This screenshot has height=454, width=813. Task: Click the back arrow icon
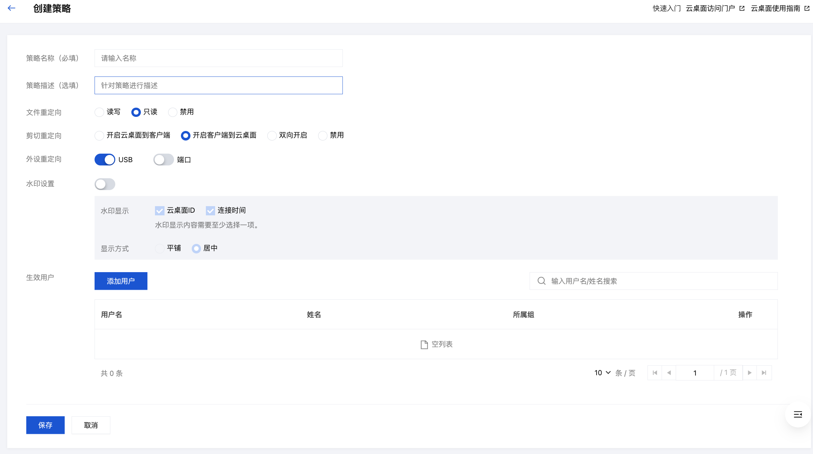[x=11, y=8]
